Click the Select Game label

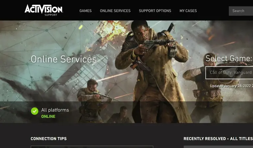click(229, 58)
